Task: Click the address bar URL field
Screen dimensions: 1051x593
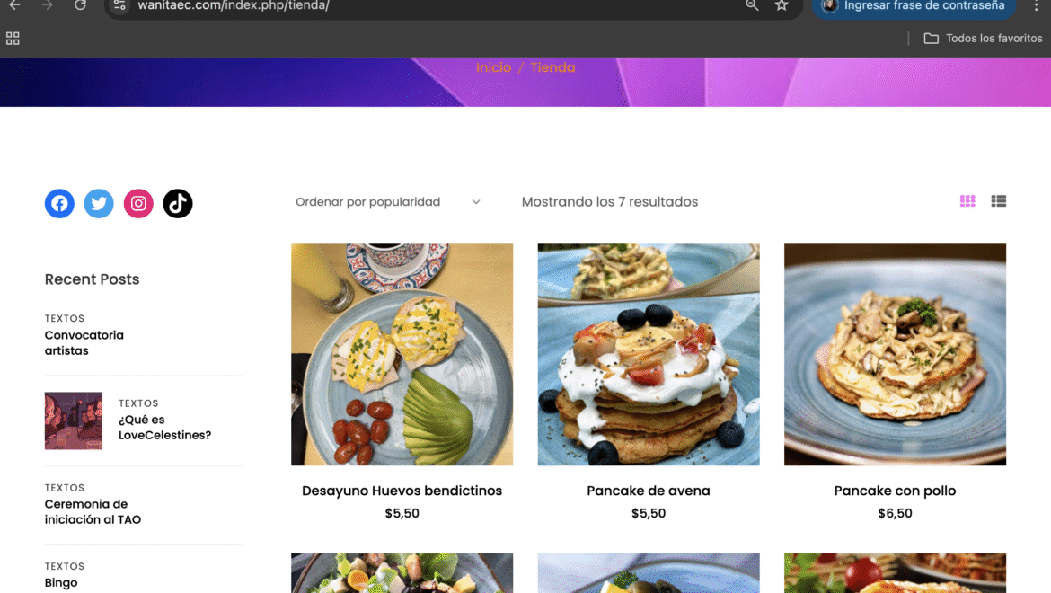Action: [429, 6]
